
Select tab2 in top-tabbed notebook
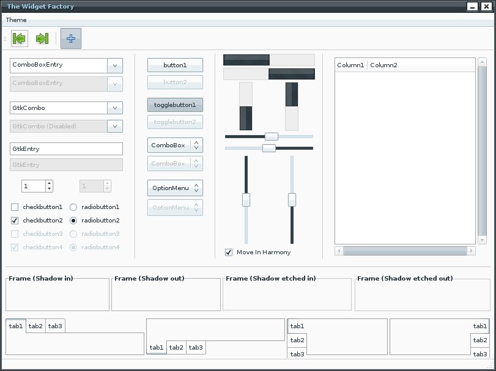[x=35, y=326]
